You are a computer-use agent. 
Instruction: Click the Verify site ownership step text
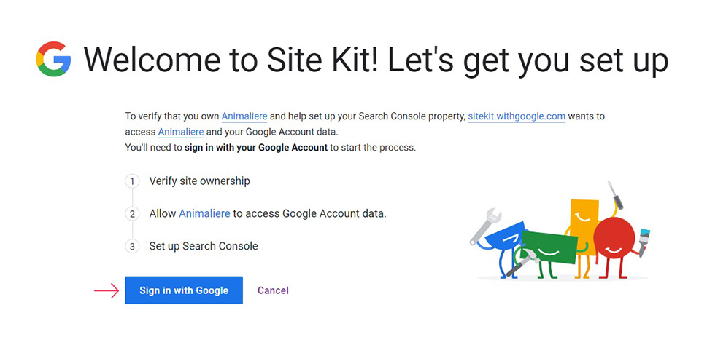pos(199,181)
